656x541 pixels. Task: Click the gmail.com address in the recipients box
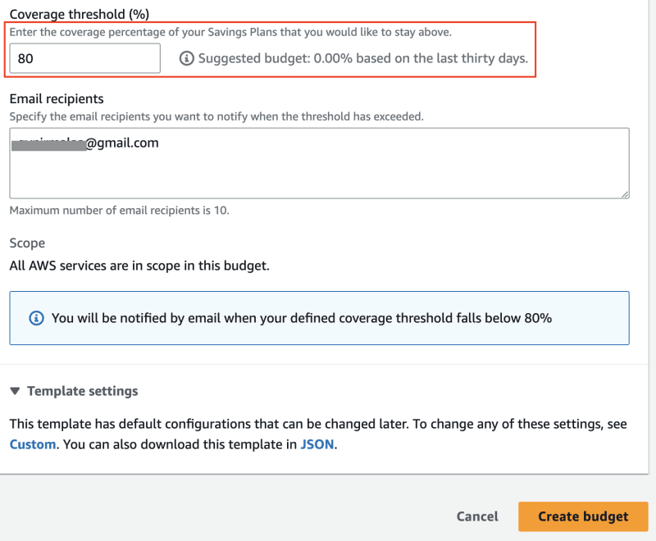click(85, 143)
